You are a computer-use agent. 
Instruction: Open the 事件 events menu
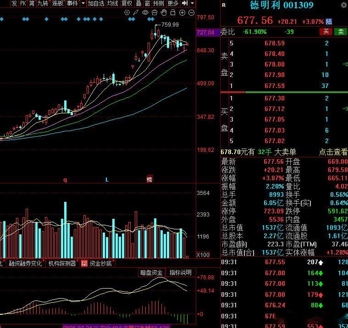(x=72, y=3)
